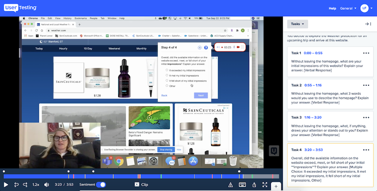The width and height of the screenshot is (377, 191).
Task: Open the Trash in the Dock
Action: click(233, 161)
